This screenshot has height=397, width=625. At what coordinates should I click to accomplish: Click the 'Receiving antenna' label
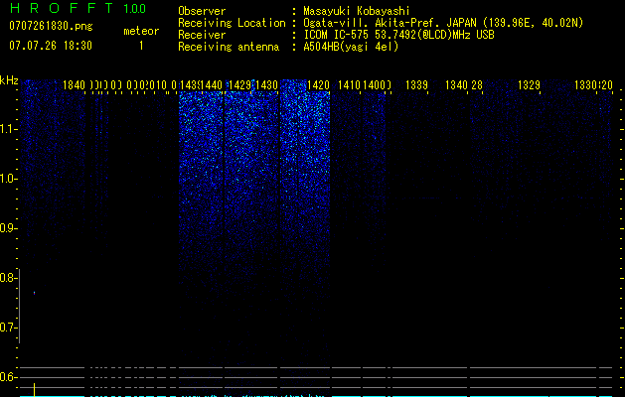(229, 47)
